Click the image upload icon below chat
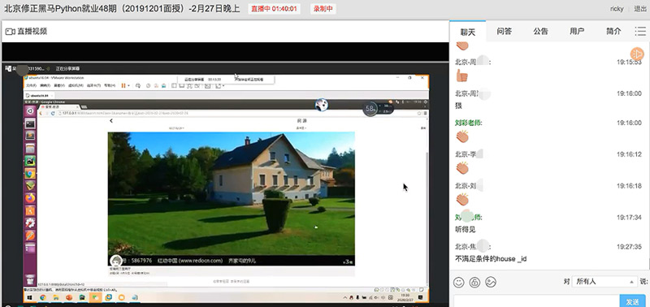Image resolution: width=650 pixels, height=307 pixels. (x=491, y=282)
